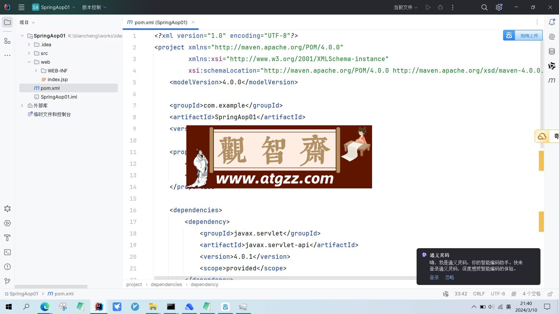Open the Project tool window folder icon
The image size is (559, 314).
pyautogui.click(x=7, y=22)
